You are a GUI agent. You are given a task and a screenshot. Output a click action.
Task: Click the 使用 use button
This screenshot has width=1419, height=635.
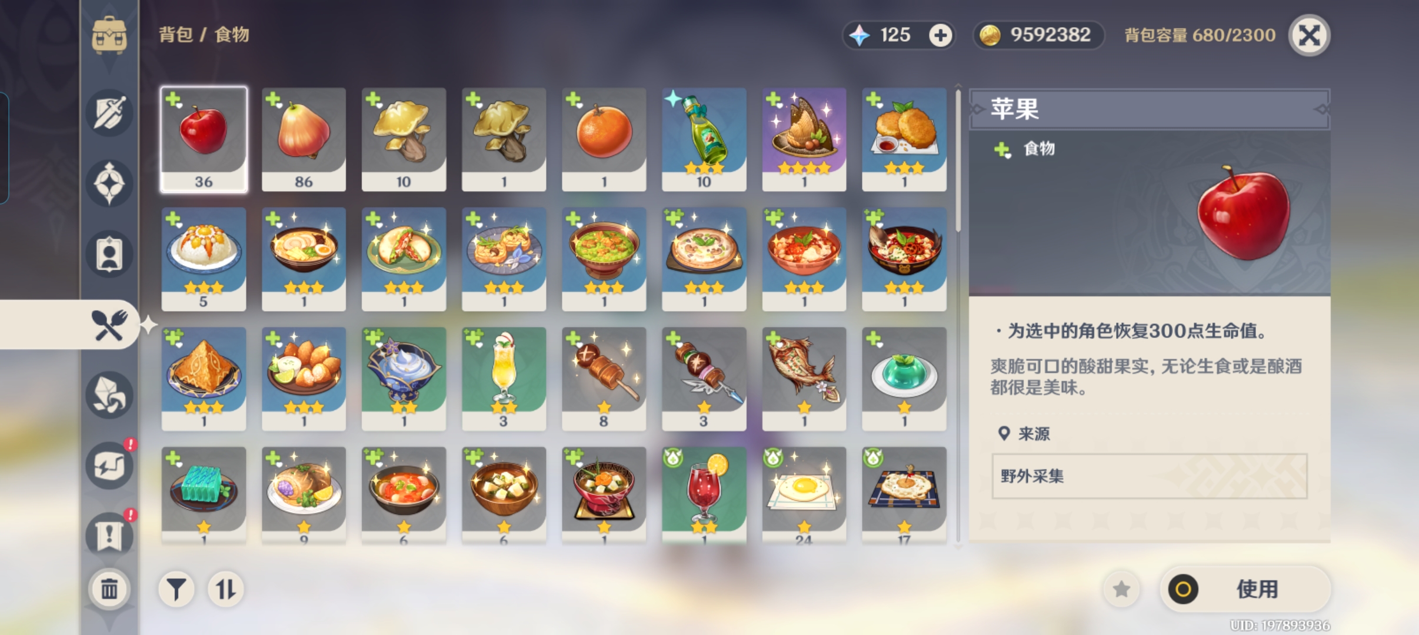click(1245, 589)
